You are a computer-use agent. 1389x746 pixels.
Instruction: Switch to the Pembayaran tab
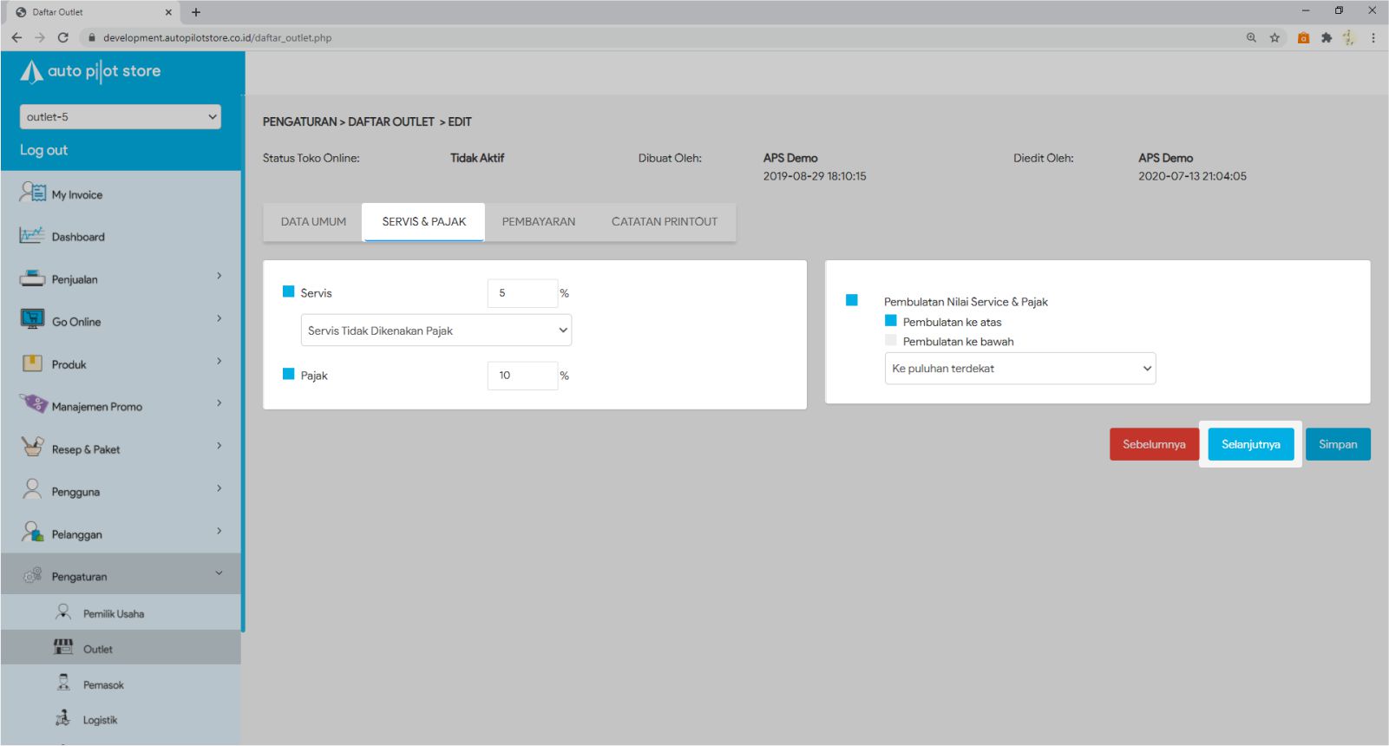coord(538,222)
